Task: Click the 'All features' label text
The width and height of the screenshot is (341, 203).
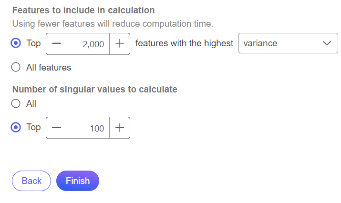Action: pyautogui.click(x=49, y=67)
